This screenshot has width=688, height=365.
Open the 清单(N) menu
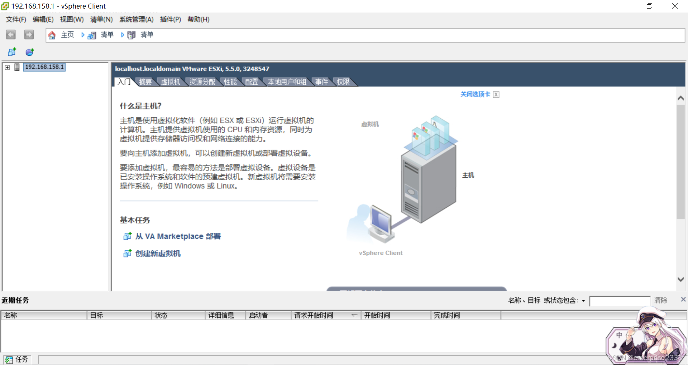tap(101, 19)
